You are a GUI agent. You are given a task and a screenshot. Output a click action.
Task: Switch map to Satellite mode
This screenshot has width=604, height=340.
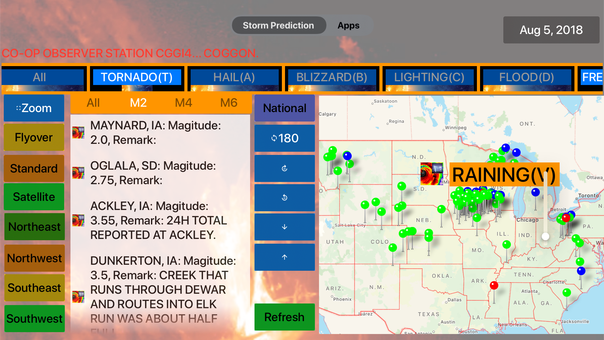(x=34, y=197)
